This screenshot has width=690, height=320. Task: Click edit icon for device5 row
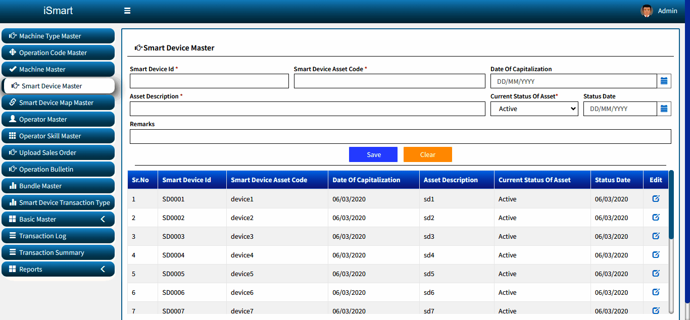click(x=656, y=273)
